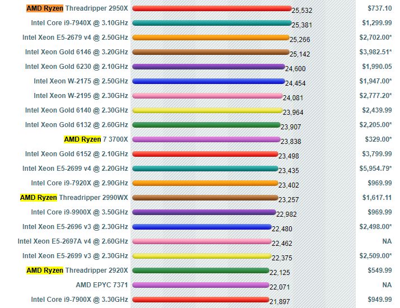Open the AMD Ryzen 7 3700X link
Viewport: 400px width, 308px height.
pos(96,139)
